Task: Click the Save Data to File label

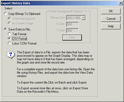Action: (x=20, y=29)
